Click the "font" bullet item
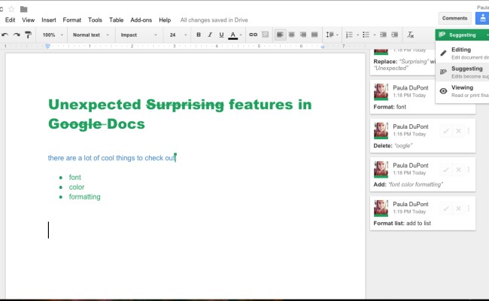Screen dimensions: 489x301 (x=74, y=177)
